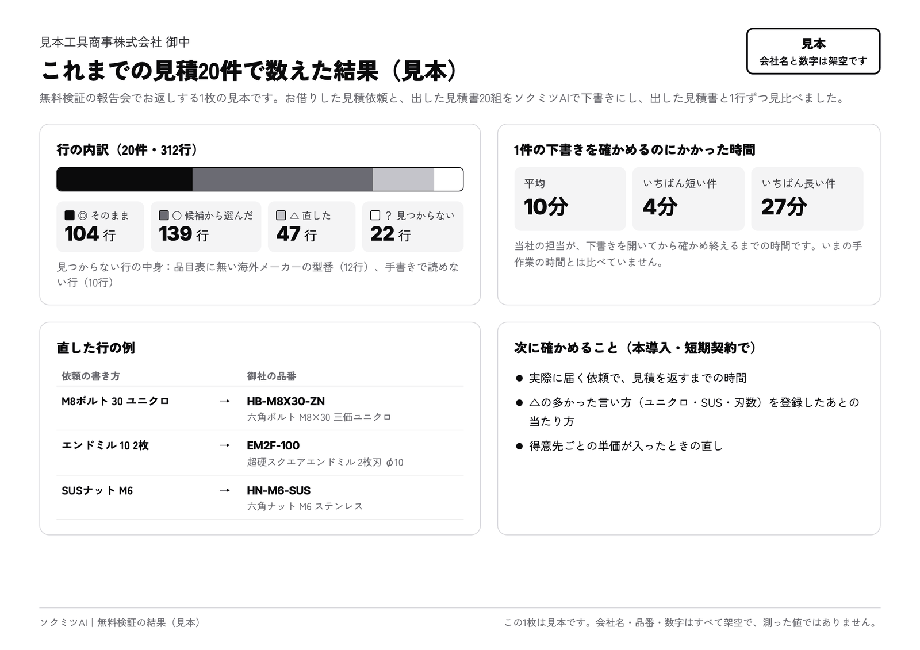Image resolution: width=920 pixels, height=650 pixels.
Task: Select the part number "HN-M6-SUS"
Action: pyautogui.click(x=279, y=490)
